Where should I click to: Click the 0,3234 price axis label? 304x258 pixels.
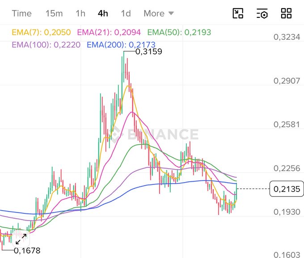click(x=287, y=37)
